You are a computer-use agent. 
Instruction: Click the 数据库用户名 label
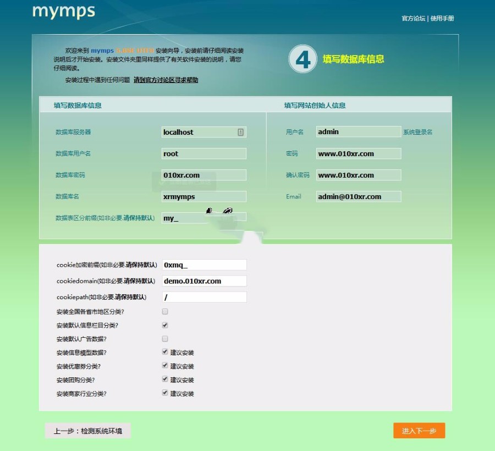click(x=73, y=153)
